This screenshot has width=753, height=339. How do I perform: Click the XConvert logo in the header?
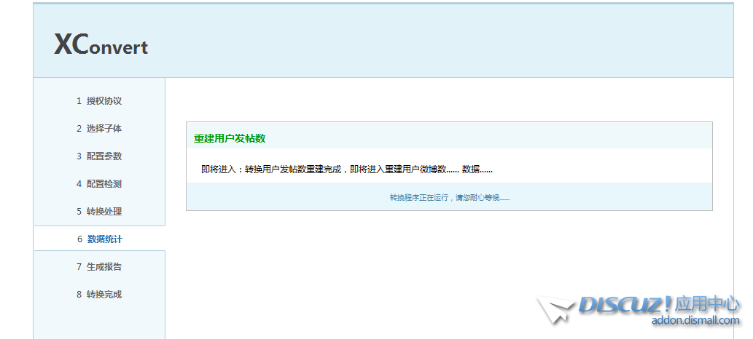101,45
